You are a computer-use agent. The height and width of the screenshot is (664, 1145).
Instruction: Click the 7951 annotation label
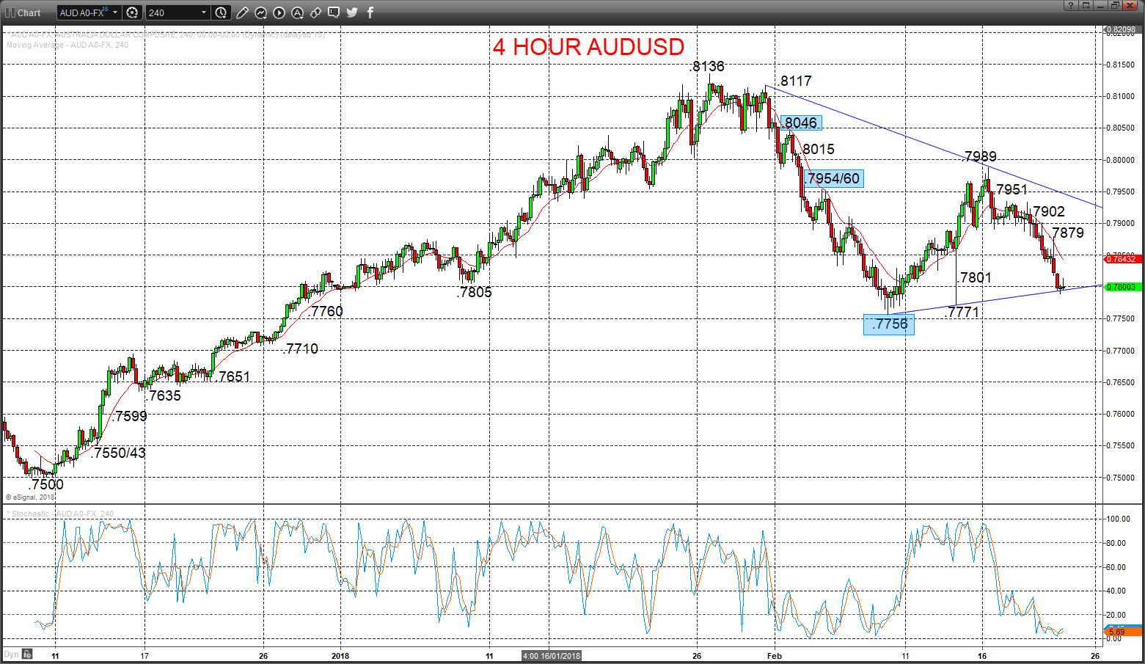coord(1012,189)
